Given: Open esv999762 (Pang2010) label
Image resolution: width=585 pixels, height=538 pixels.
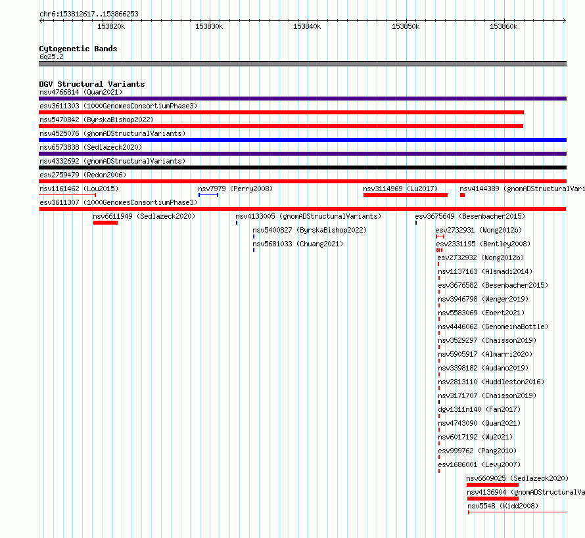Looking at the screenshot, I should point(478,451).
